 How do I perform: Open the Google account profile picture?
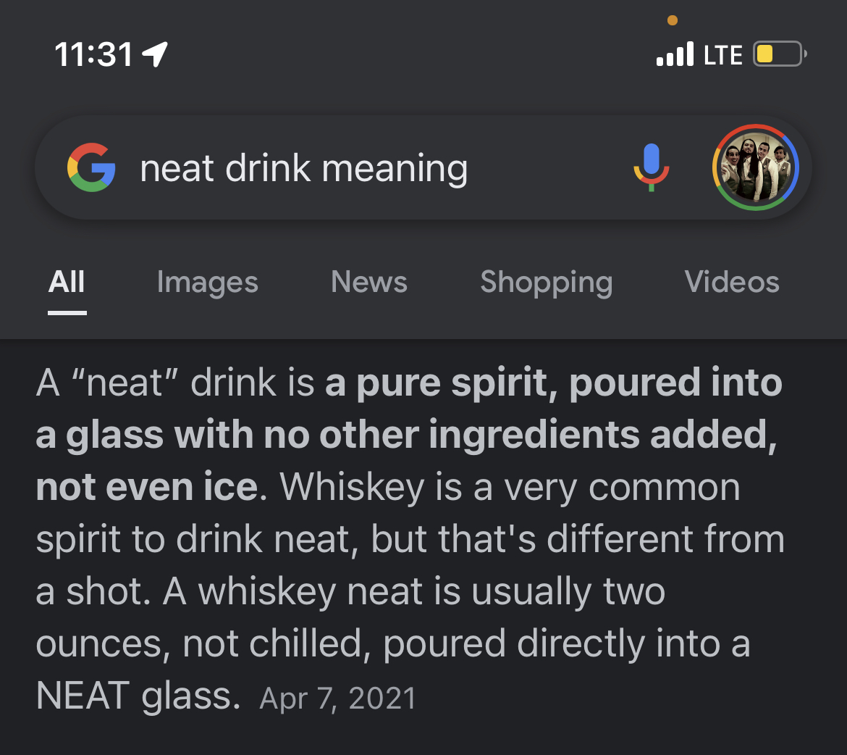click(755, 167)
